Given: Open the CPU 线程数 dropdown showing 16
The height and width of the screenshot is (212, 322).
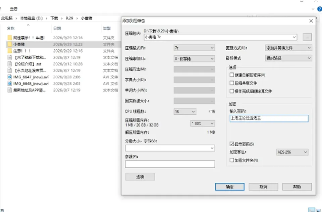Looking at the screenshot, I should click(x=185, y=112).
